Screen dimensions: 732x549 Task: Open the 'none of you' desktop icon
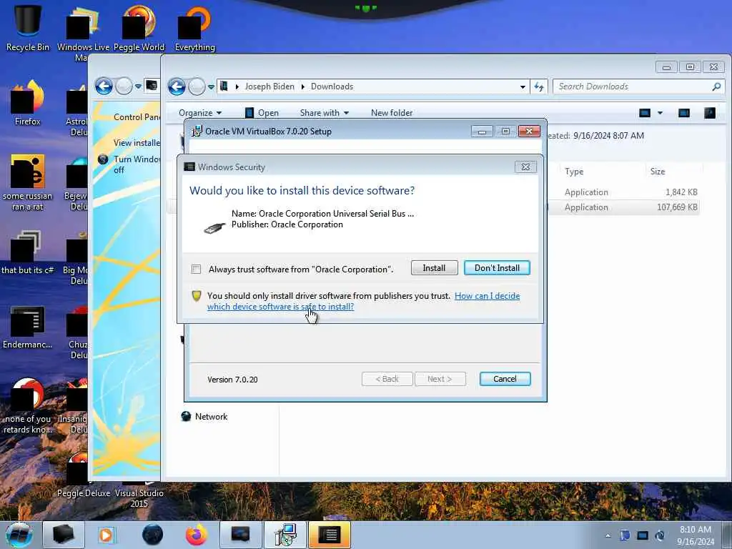pyautogui.click(x=28, y=406)
